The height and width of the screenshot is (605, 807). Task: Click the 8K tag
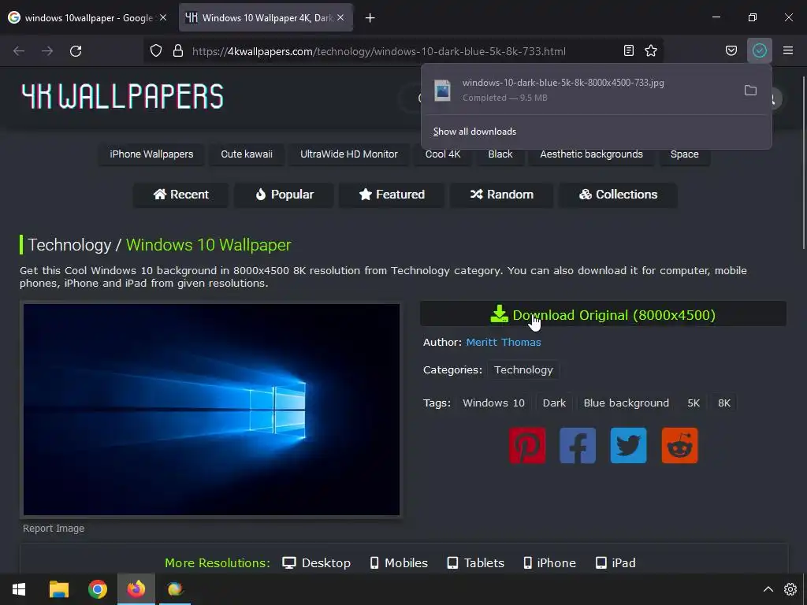click(x=724, y=403)
